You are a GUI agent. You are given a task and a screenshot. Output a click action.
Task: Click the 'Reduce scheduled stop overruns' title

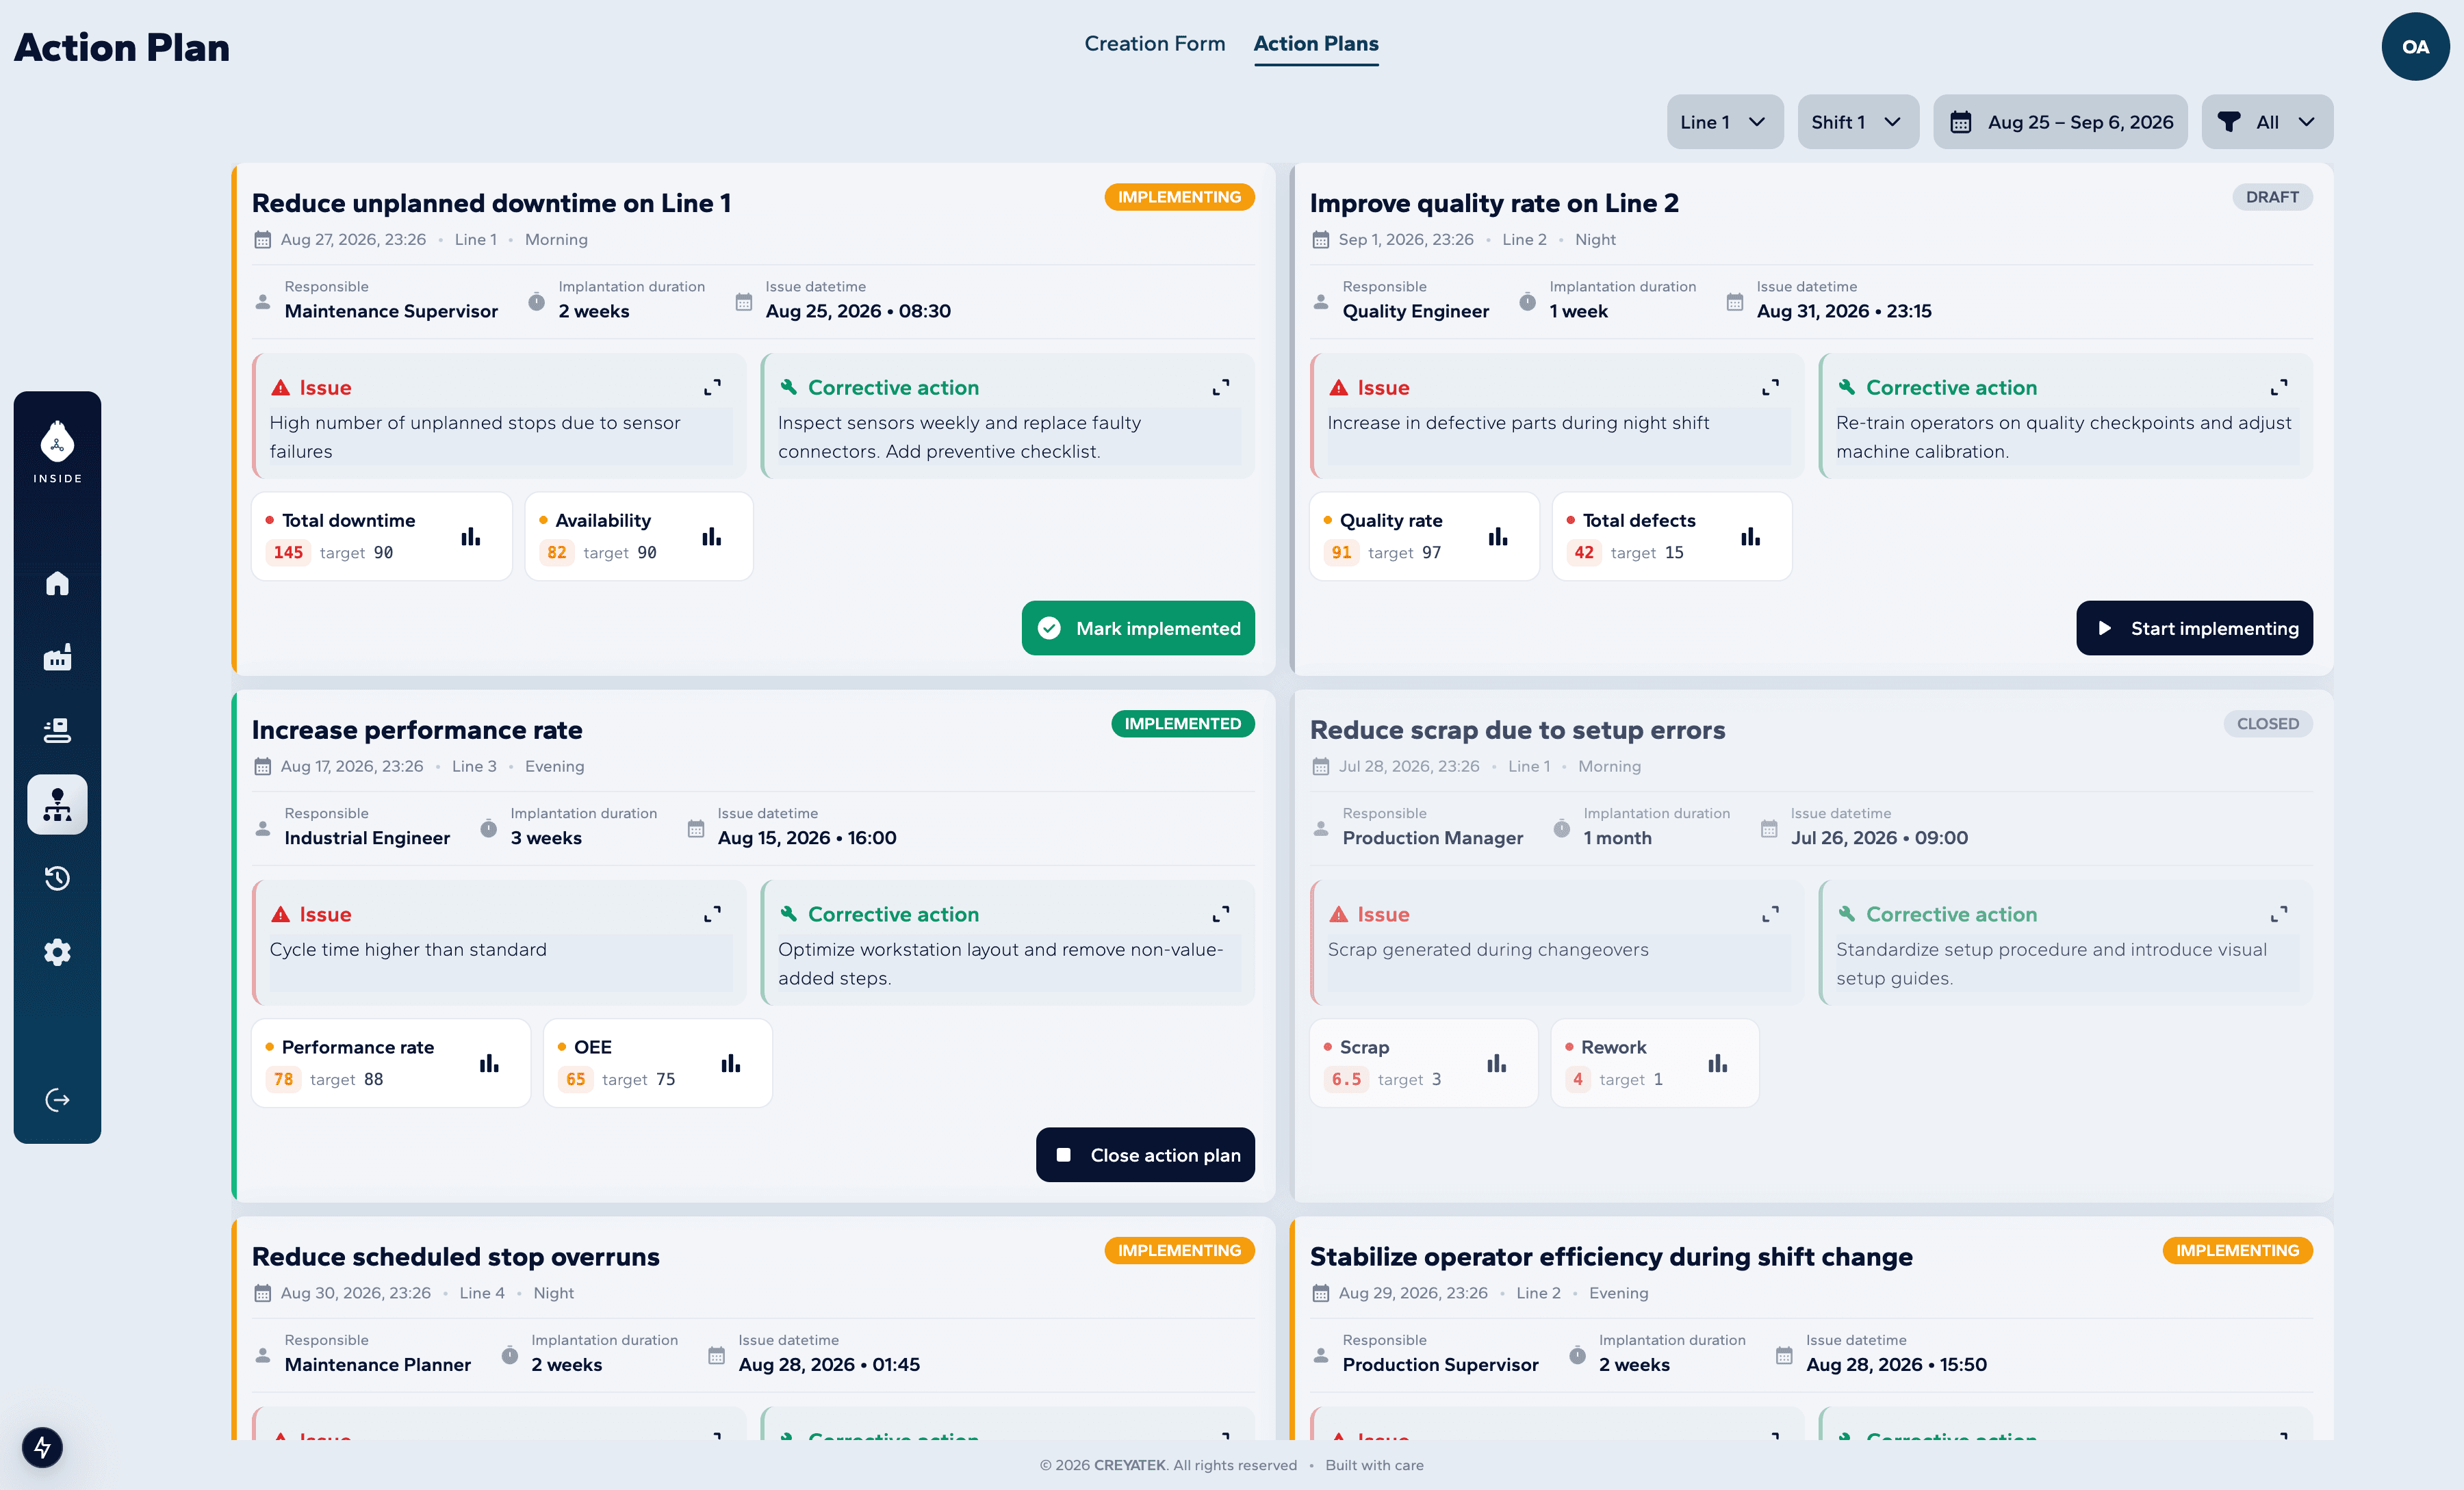[x=455, y=1256]
